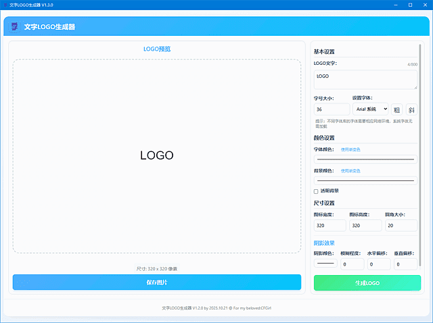Click the app logo icon in header
The height and width of the screenshot is (323, 433).
[x=14, y=27]
